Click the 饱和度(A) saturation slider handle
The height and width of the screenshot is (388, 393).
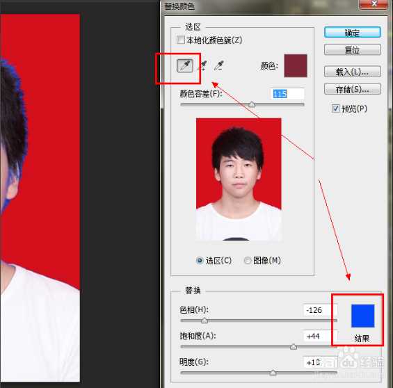(294, 347)
